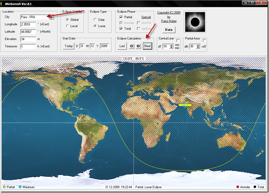The height and width of the screenshot is (193, 269).
Task: Toggle the Annular phase checkbox
Action: pos(121,23)
